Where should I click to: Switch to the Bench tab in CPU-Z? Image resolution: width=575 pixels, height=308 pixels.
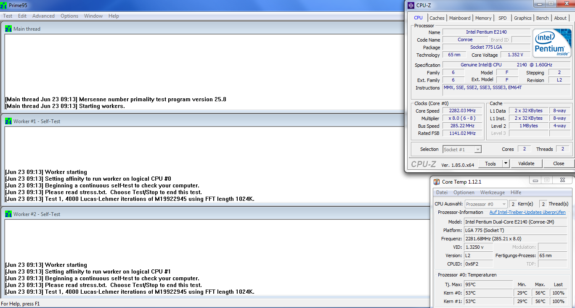543,18
